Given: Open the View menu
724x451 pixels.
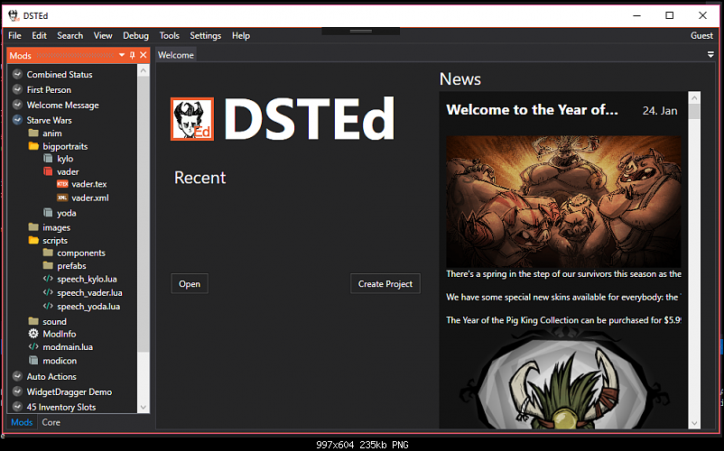Looking at the screenshot, I should (x=103, y=35).
